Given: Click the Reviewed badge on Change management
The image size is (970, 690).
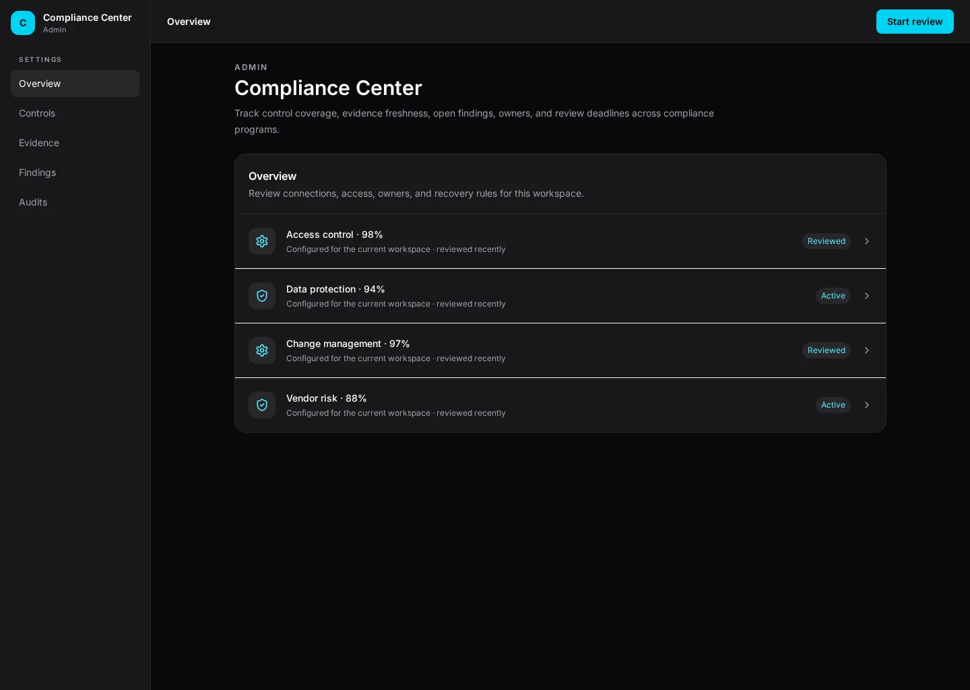Looking at the screenshot, I should [x=827, y=350].
